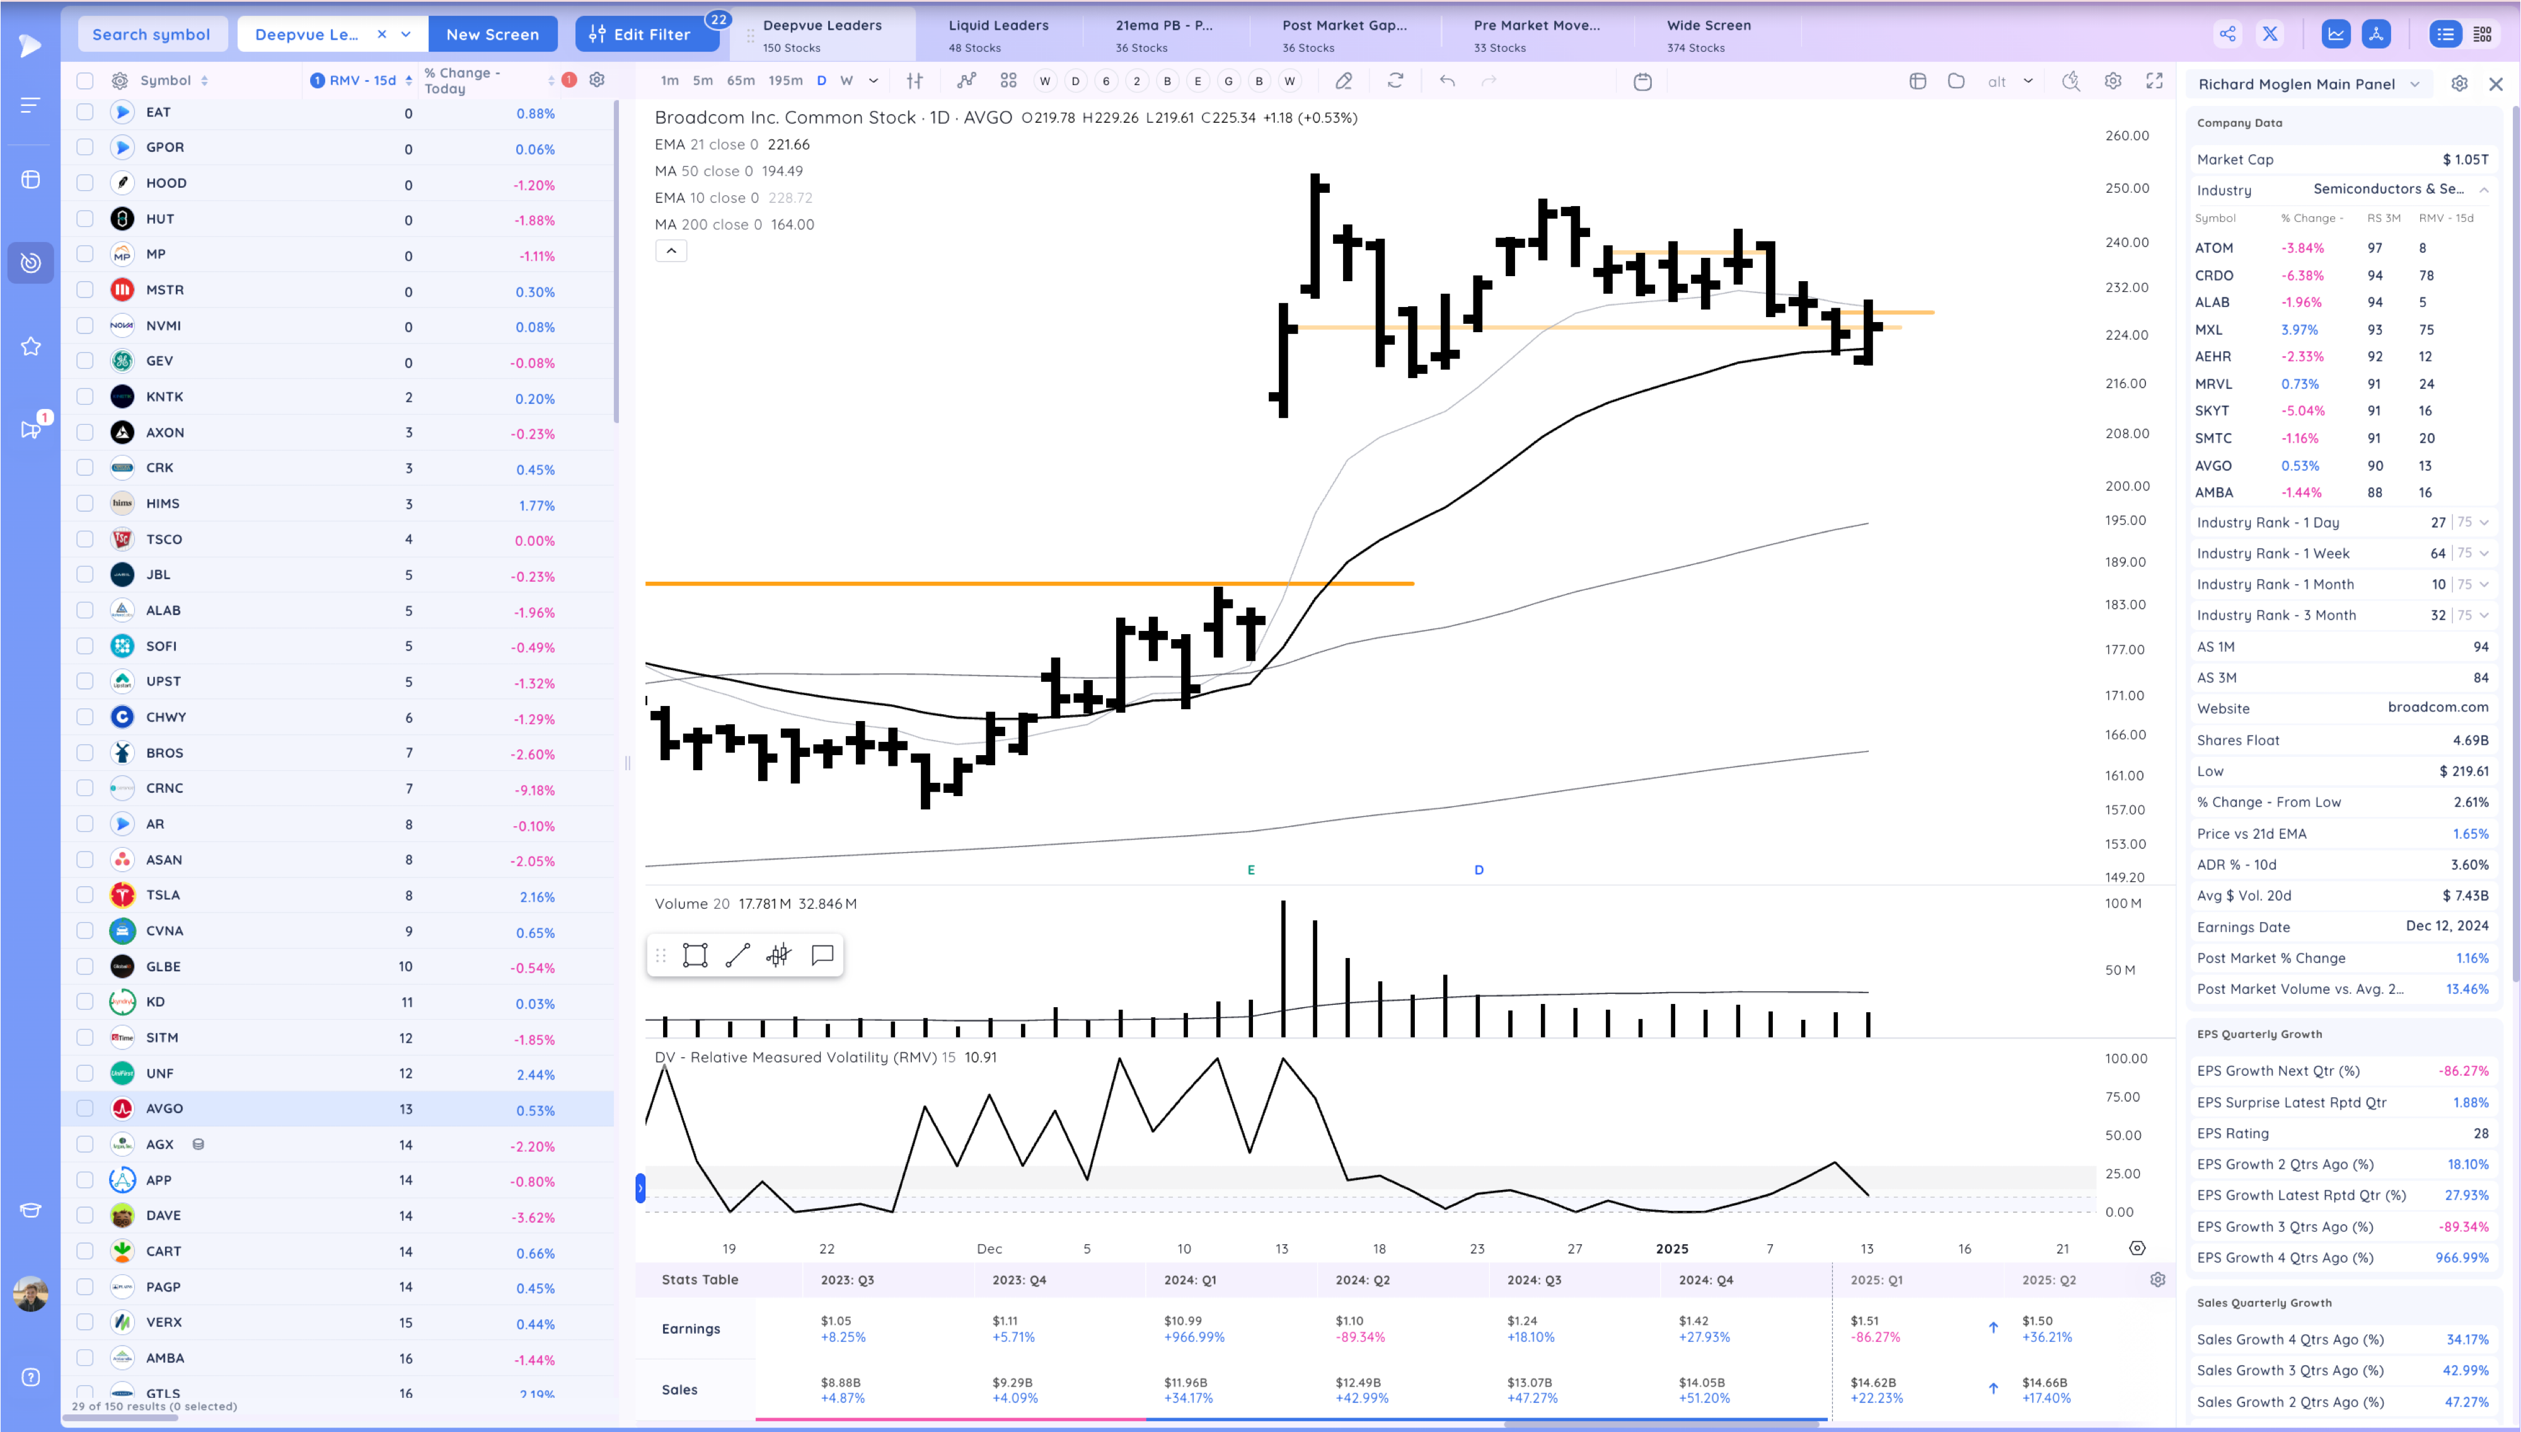
Task: Tick the checkbox for the AVGO row
Action: (84, 1109)
